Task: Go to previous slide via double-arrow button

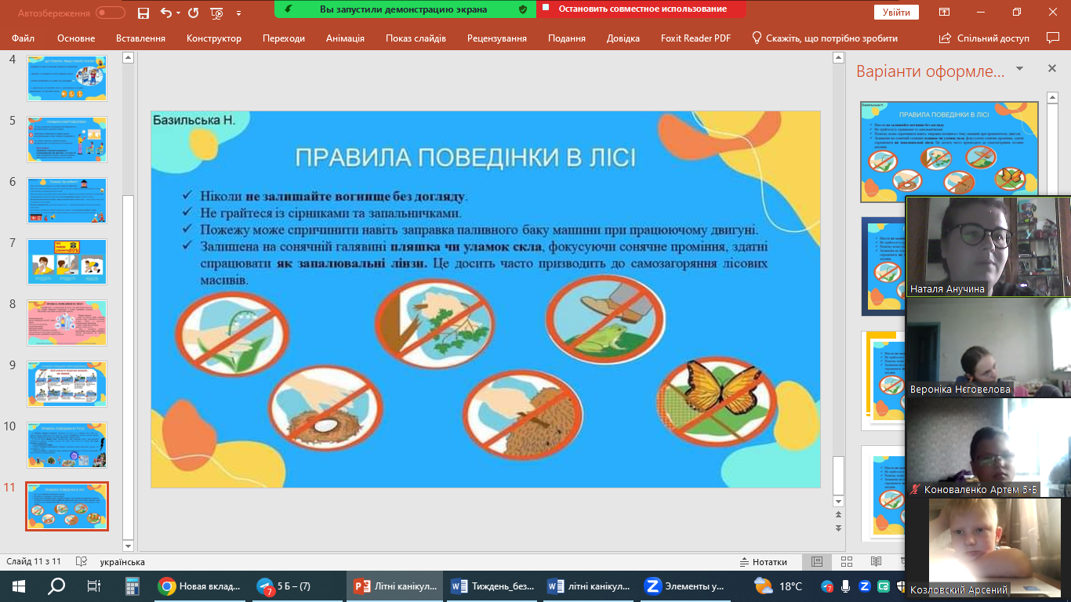Action: [839, 514]
